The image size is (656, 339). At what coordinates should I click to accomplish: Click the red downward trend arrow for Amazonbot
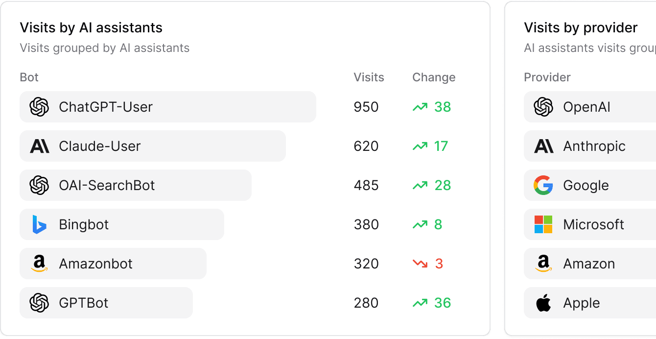[x=420, y=264]
